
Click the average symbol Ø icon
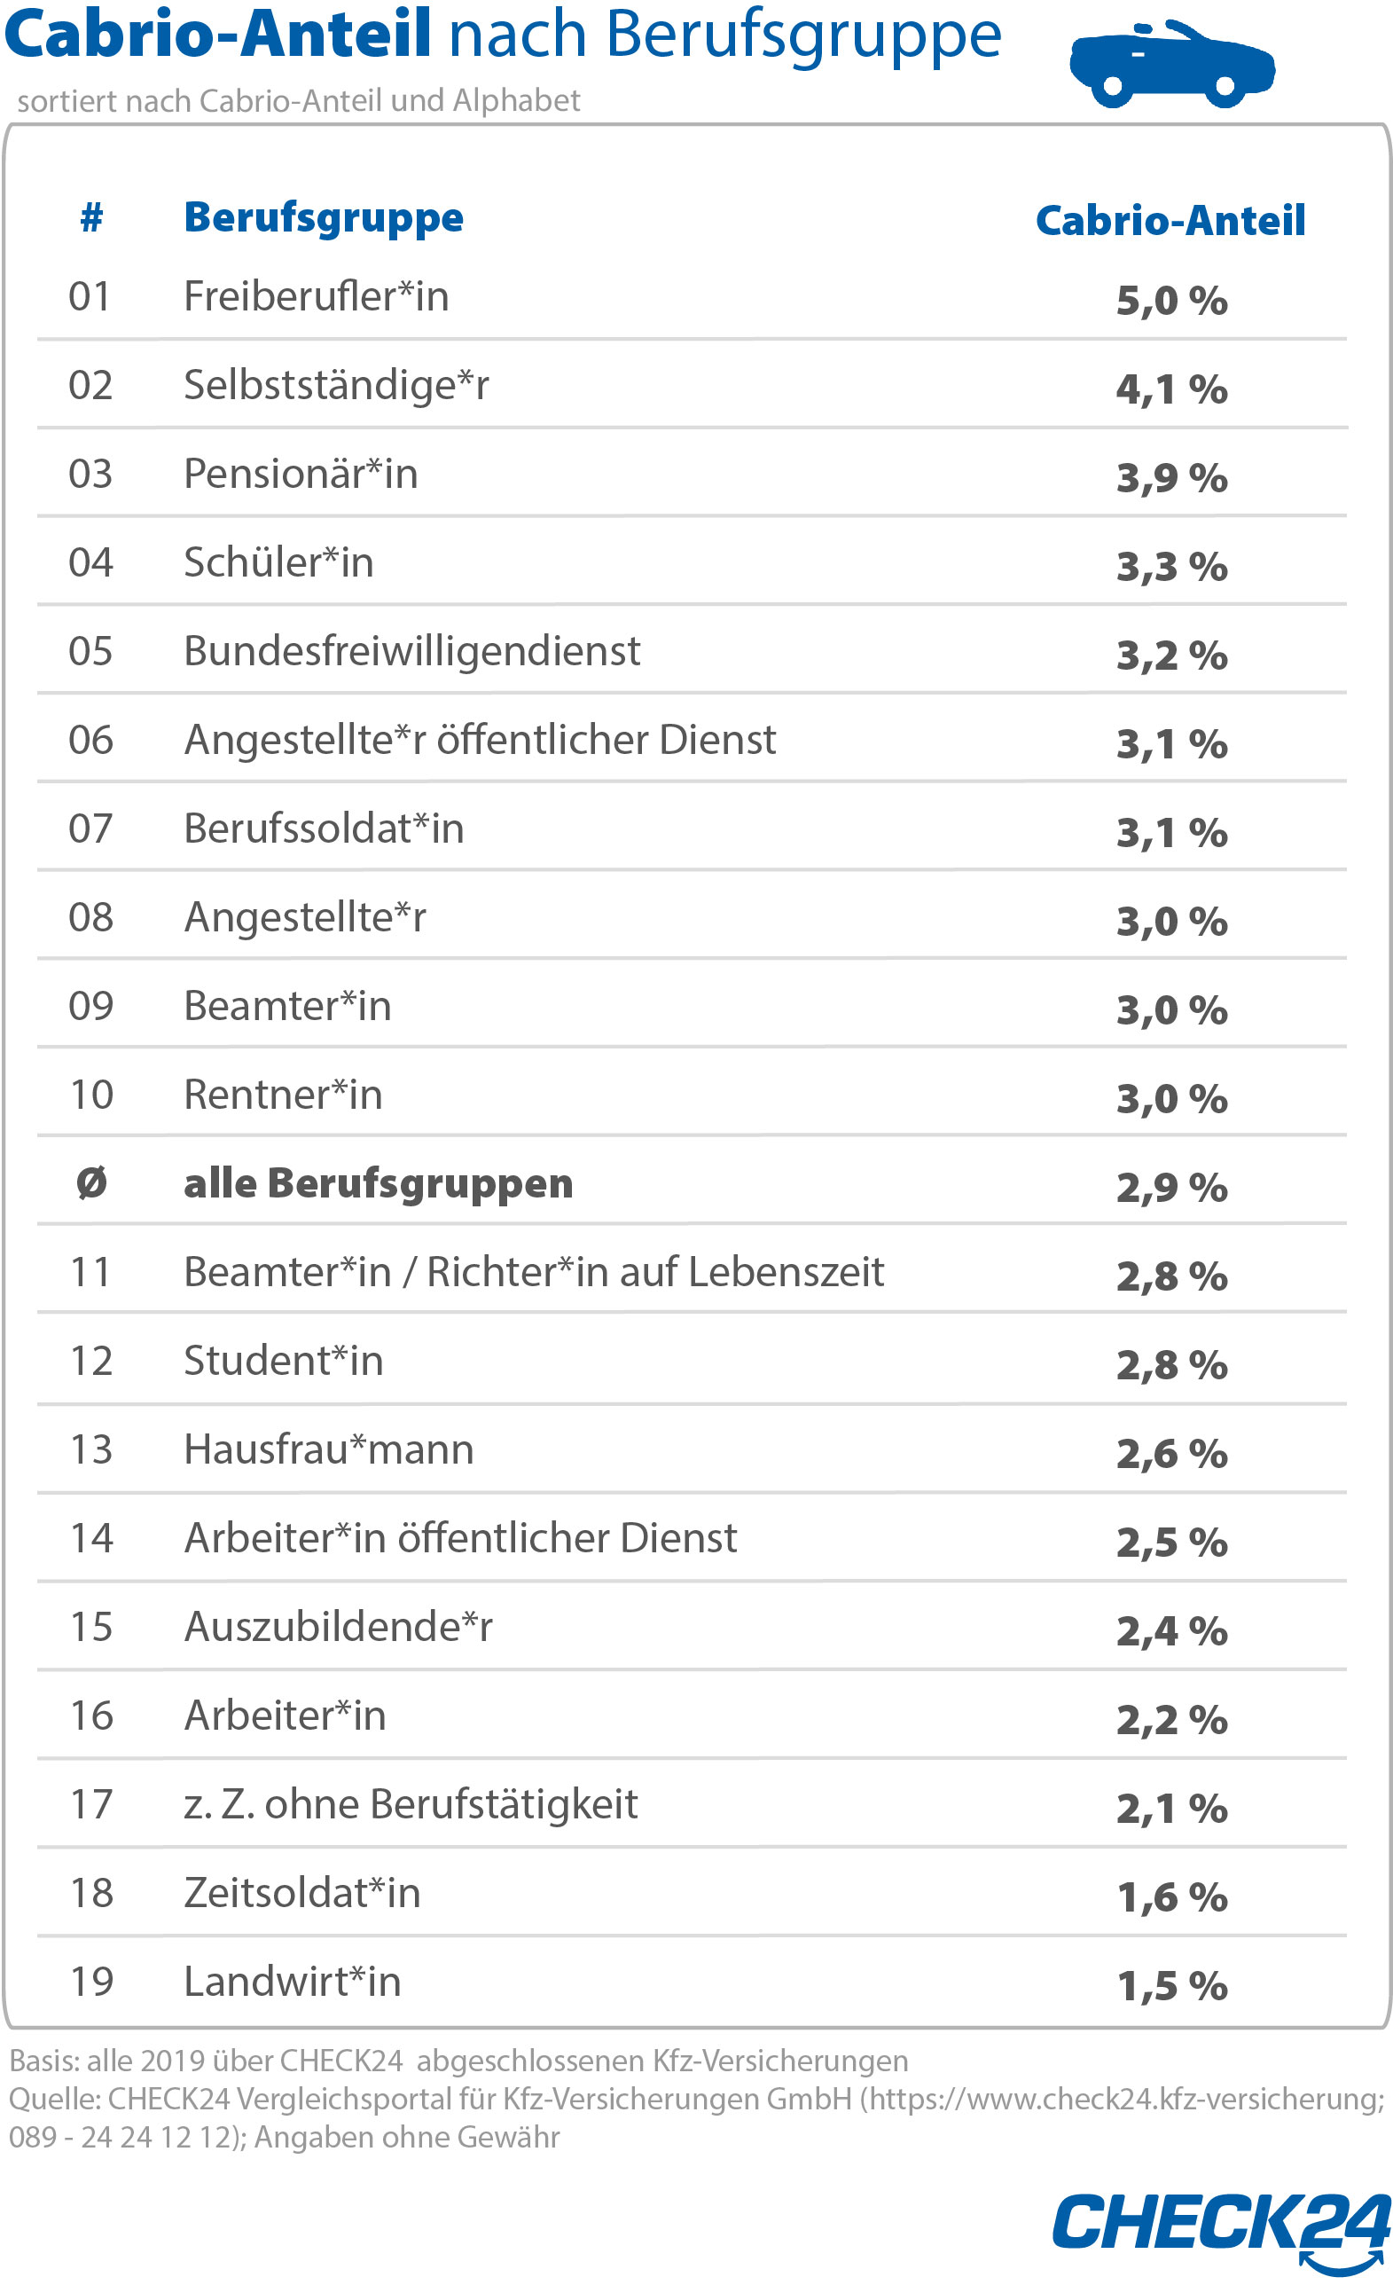pos(90,1183)
